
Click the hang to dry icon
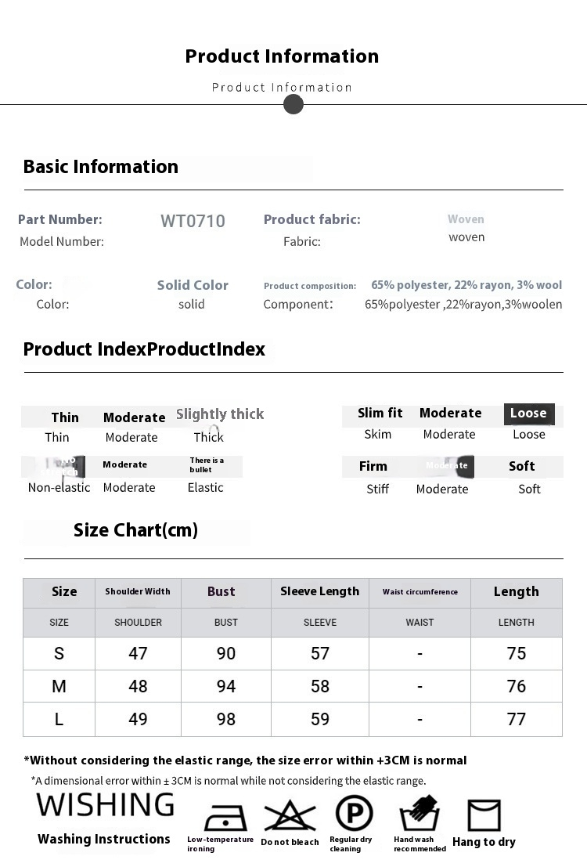click(x=484, y=815)
